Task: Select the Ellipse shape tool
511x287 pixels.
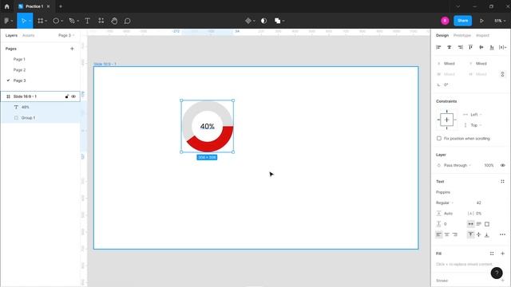Action: click(x=56, y=21)
